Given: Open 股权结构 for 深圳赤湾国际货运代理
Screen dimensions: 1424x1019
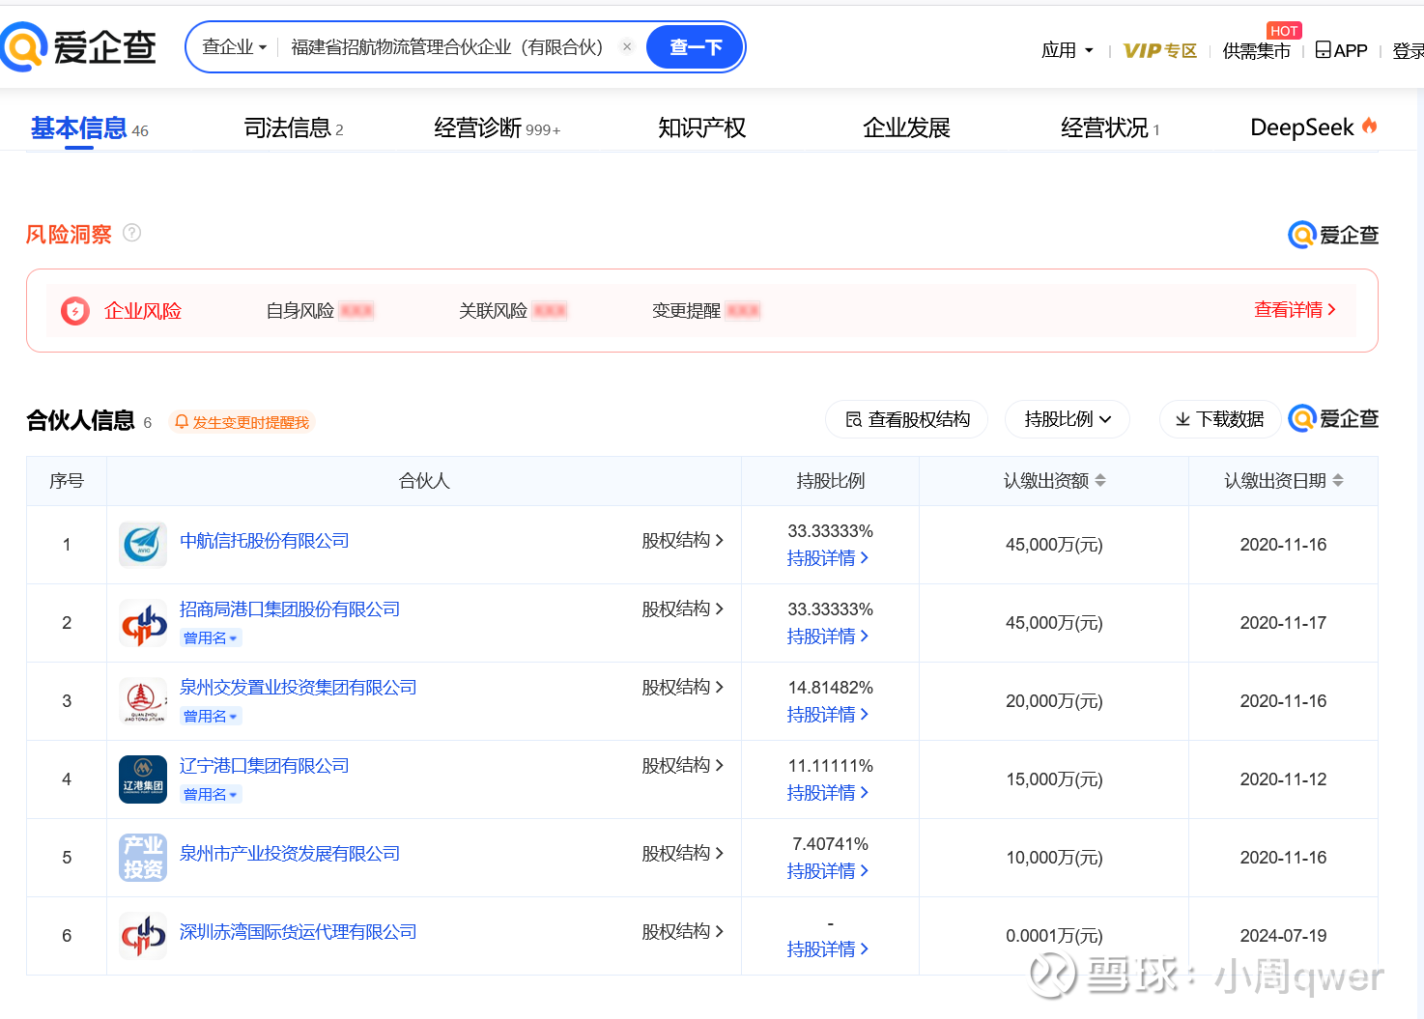Looking at the screenshot, I should tap(683, 931).
